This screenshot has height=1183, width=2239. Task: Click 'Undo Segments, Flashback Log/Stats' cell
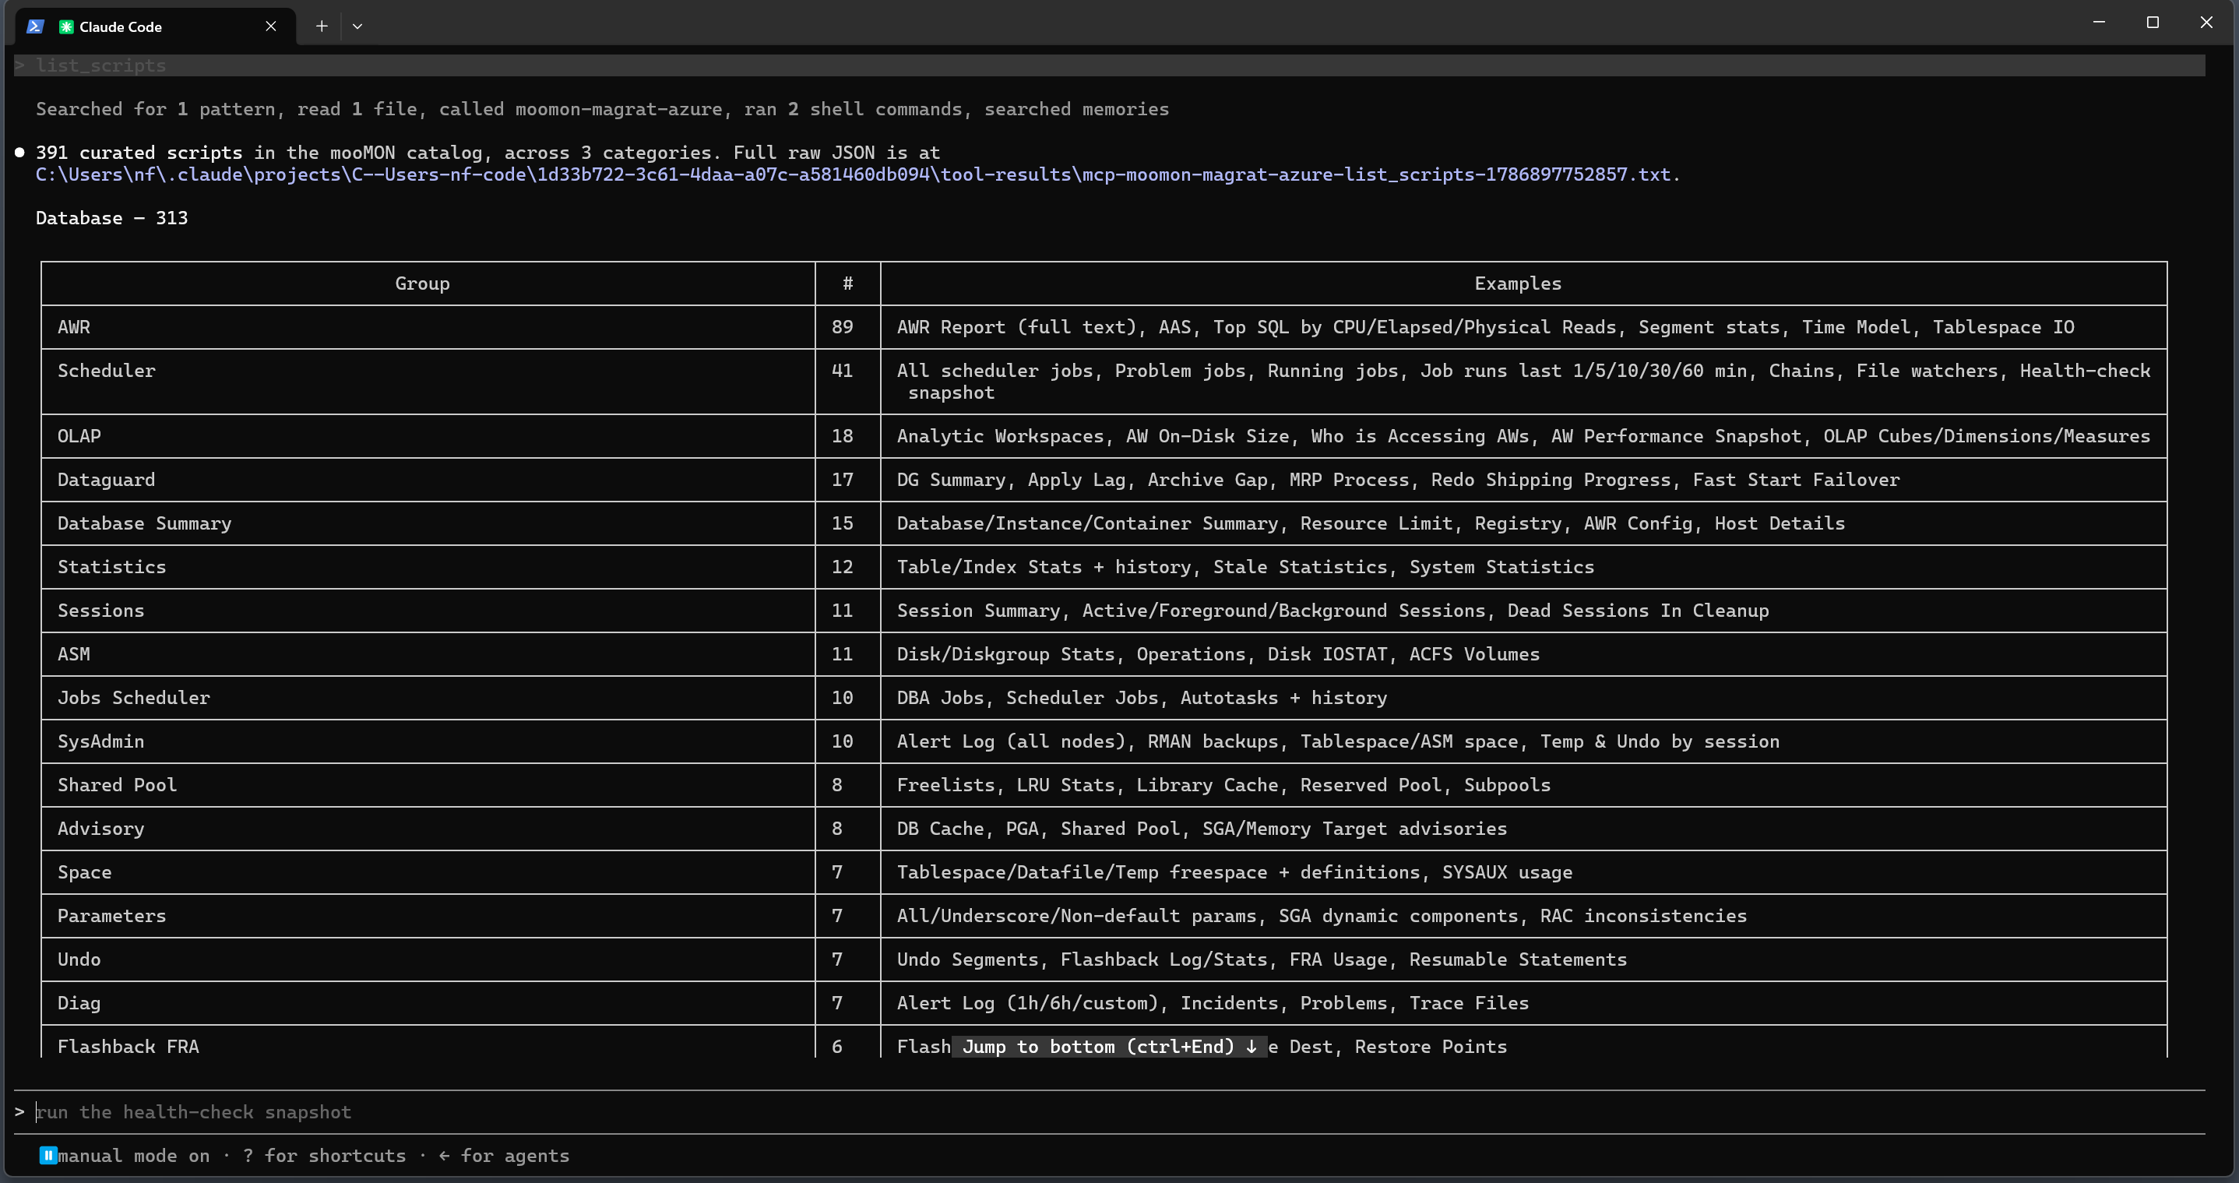[1523, 959]
